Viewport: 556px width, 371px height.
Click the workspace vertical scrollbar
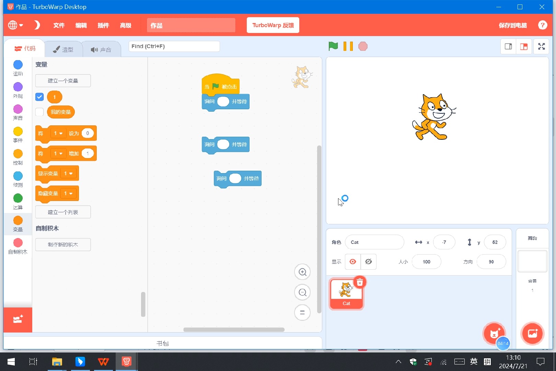(x=319, y=229)
